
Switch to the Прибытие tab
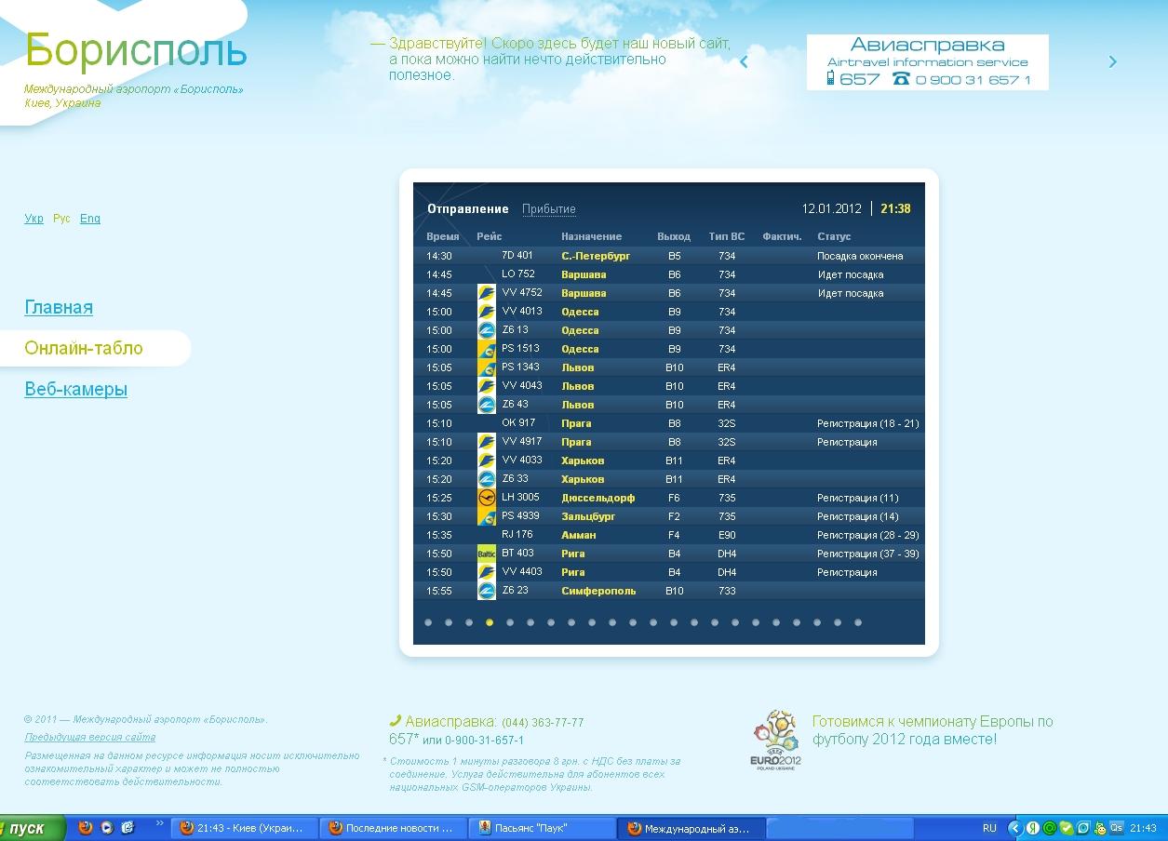click(548, 209)
